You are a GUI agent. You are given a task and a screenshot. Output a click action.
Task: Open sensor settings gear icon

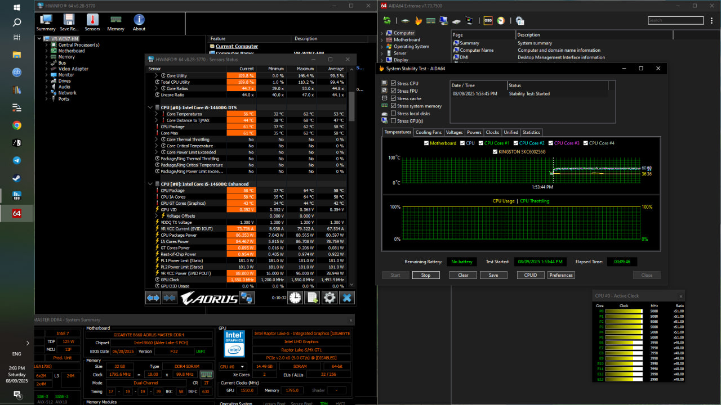(x=330, y=298)
